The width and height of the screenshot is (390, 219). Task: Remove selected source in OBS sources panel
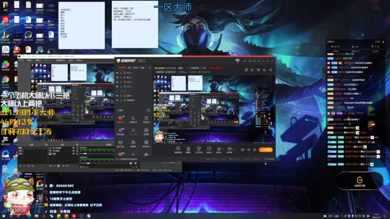point(55,166)
